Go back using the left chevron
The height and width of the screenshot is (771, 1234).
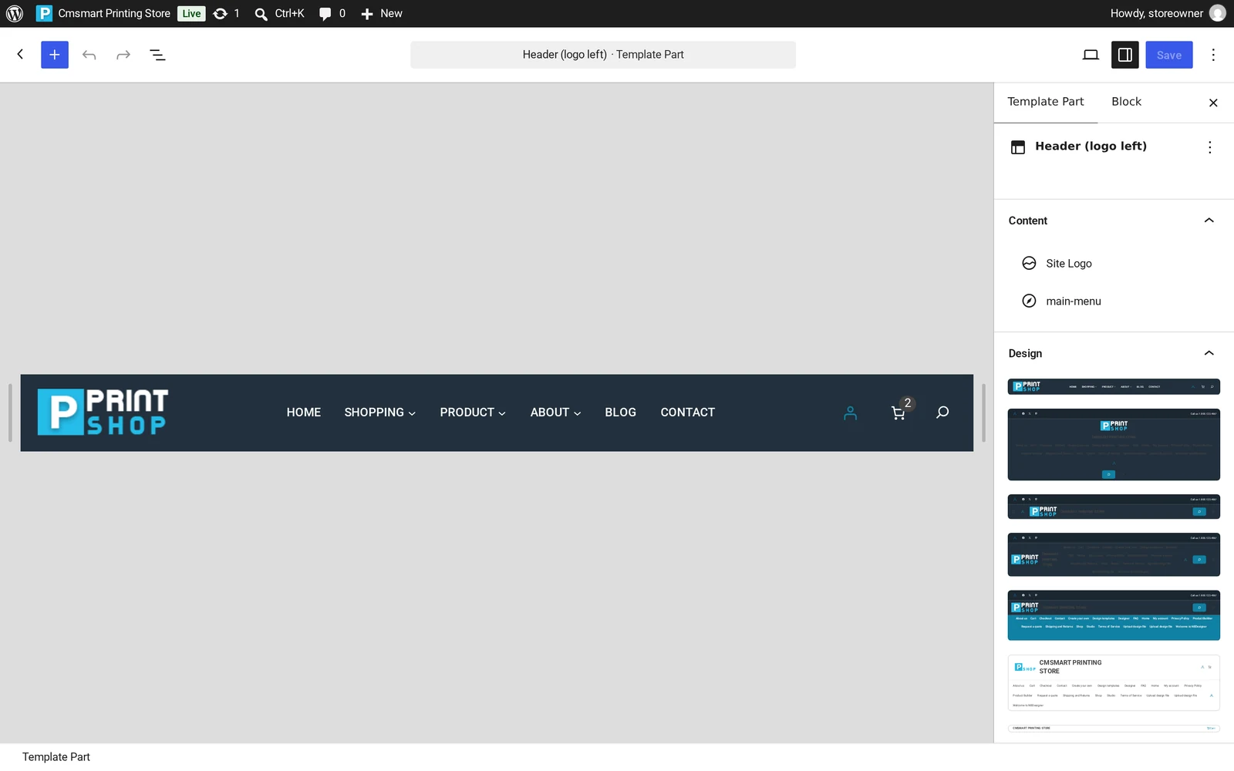(20, 55)
